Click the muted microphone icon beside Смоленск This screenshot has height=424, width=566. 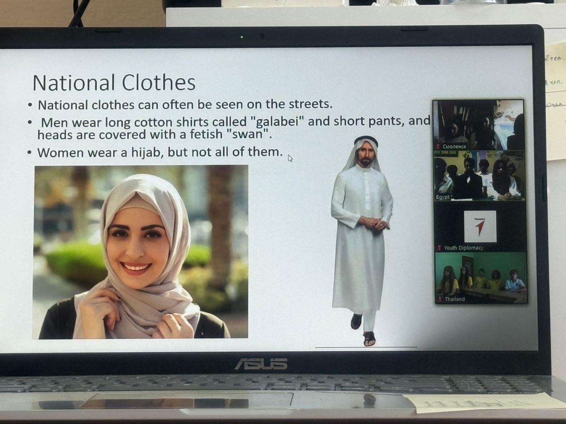439,146
